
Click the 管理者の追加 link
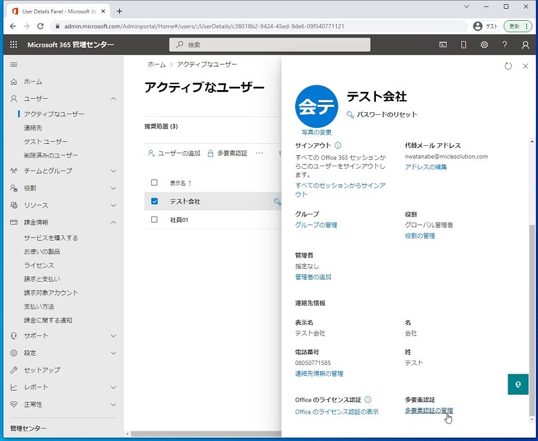pos(313,277)
